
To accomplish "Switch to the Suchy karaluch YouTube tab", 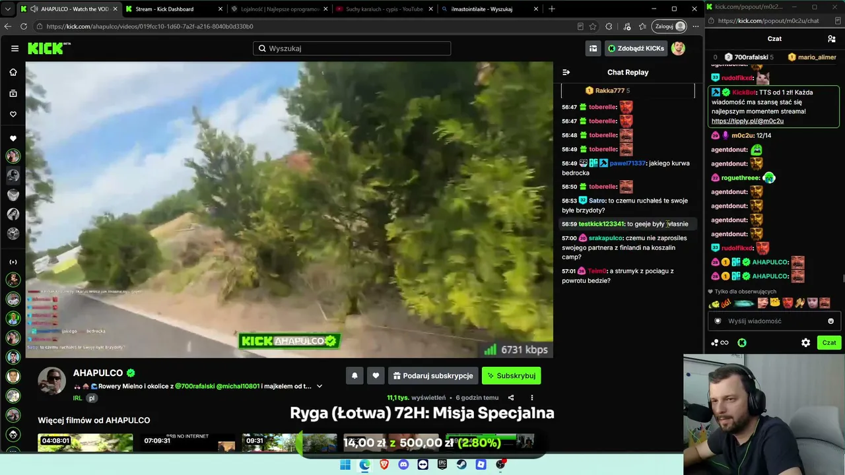I will 384,9.
